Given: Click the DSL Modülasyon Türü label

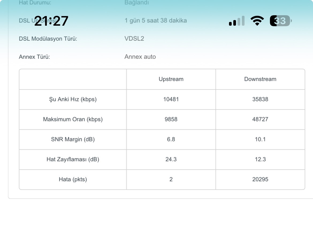Looking at the screenshot, I should coord(48,39).
